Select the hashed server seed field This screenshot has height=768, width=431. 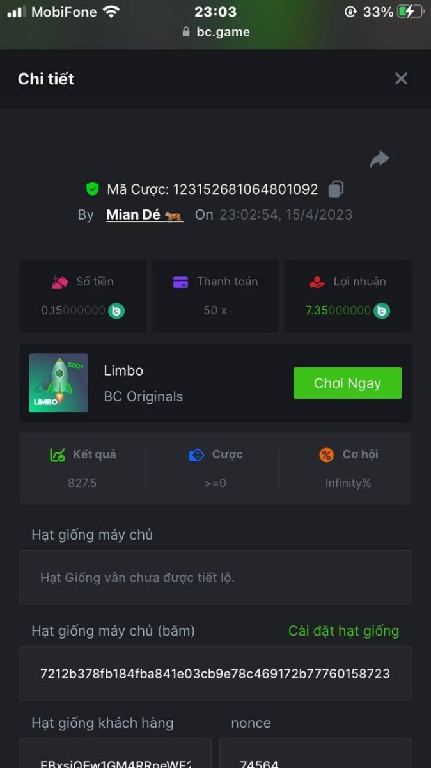pyautogui.click(x=215, y=673)
